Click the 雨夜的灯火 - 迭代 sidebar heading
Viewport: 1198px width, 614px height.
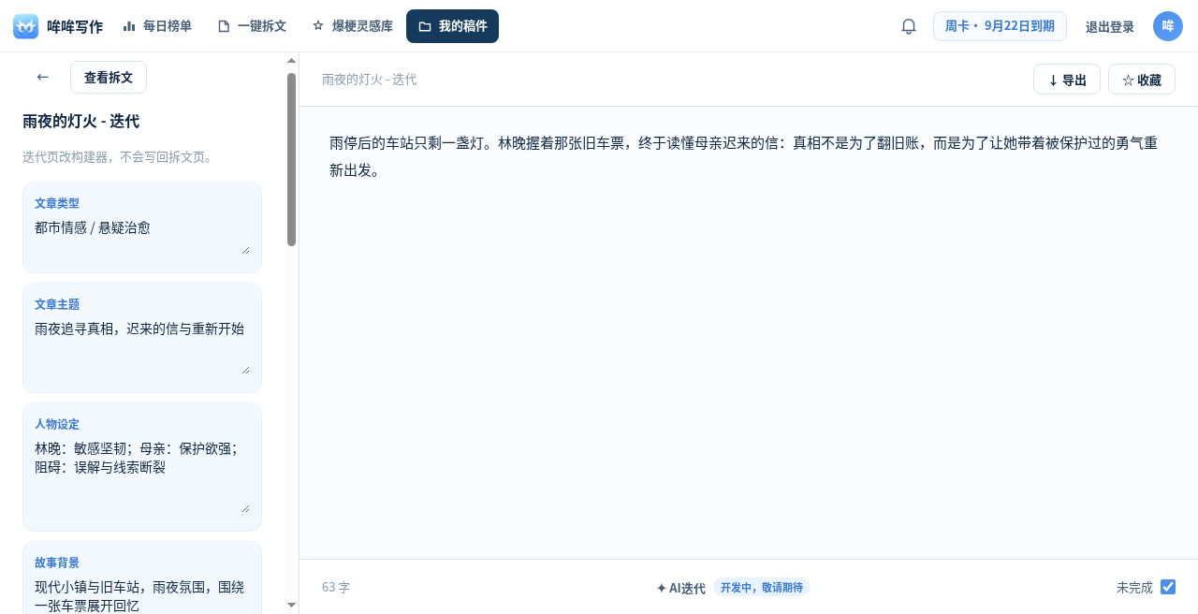[x=81, y=122]
